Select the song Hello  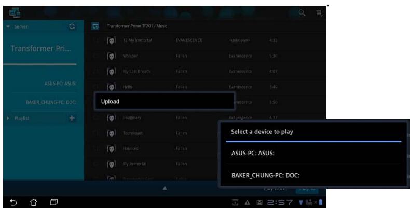click(128, 87)
